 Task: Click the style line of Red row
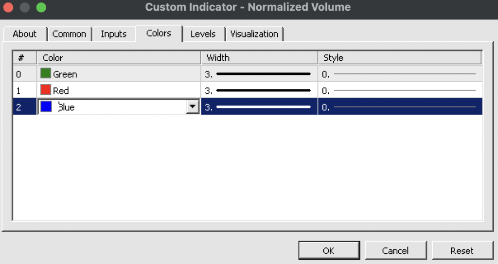(x=404, y=90)
